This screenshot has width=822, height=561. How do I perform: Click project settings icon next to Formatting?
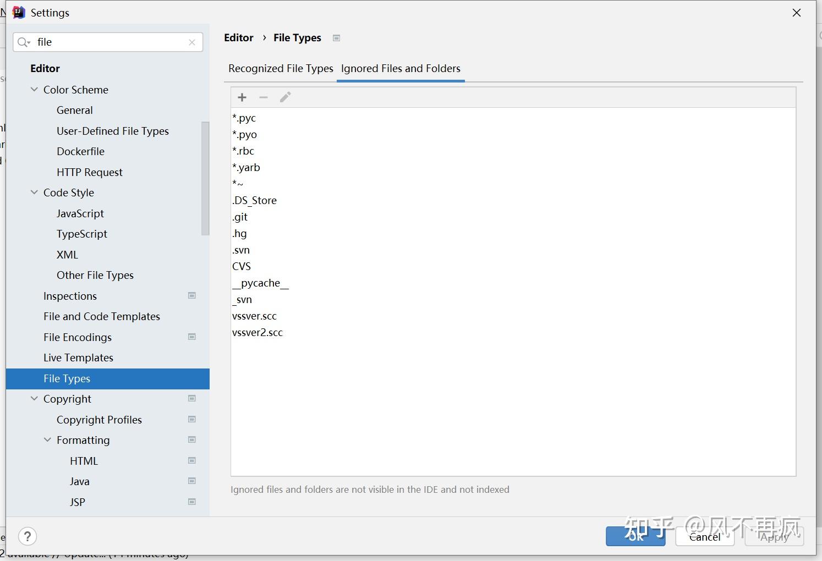[192, 440]
